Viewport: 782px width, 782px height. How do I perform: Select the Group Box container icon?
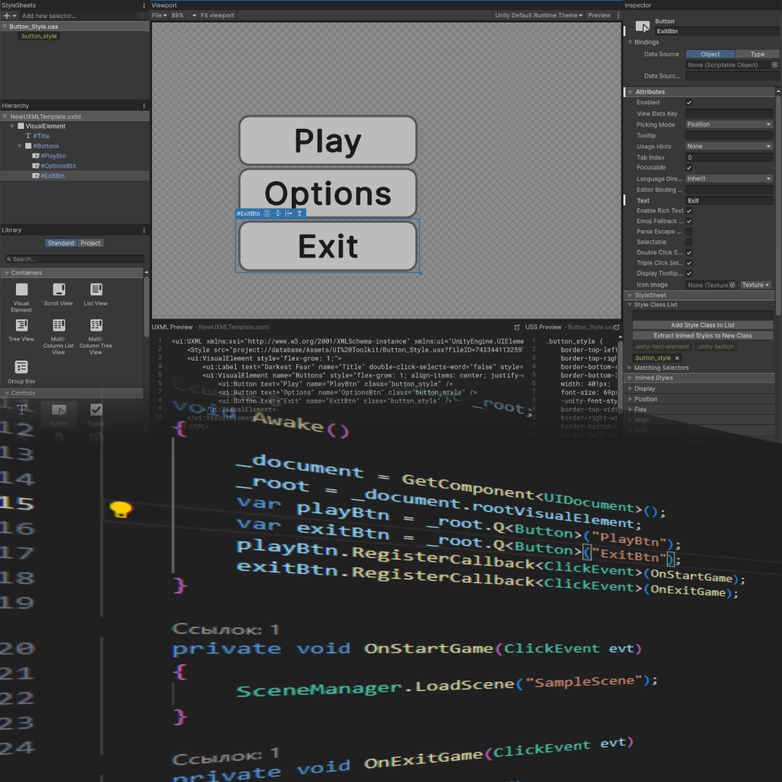[22, 368]
